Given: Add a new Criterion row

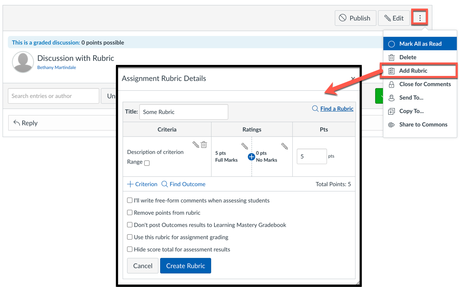Looking at the screenshot, I should point(142,184).
